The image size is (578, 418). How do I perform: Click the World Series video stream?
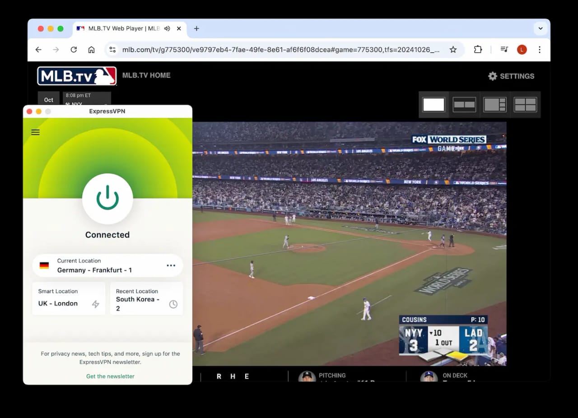(x=349, y=244)
